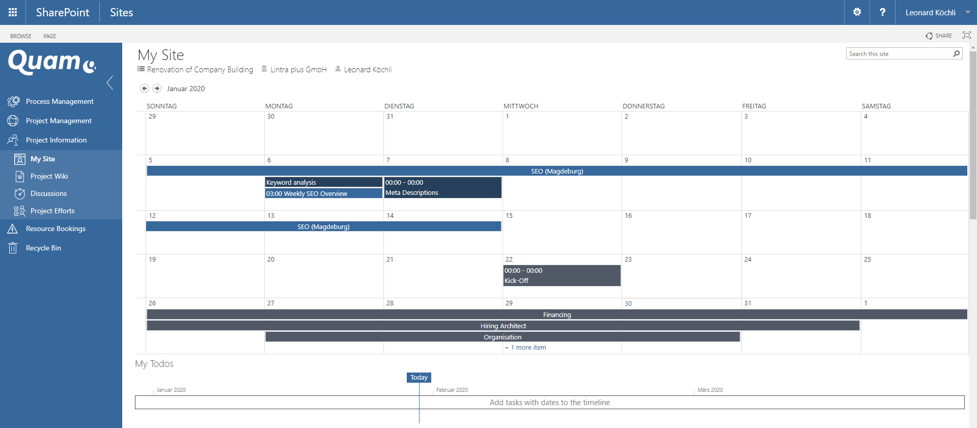
Task: Open the Project Wiki link
Action: point(49,176)
